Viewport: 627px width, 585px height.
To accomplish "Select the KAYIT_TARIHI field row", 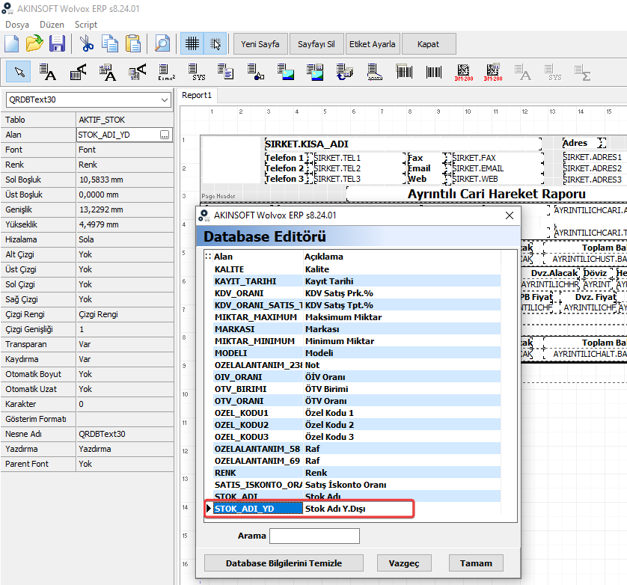I will pos(353,281).
